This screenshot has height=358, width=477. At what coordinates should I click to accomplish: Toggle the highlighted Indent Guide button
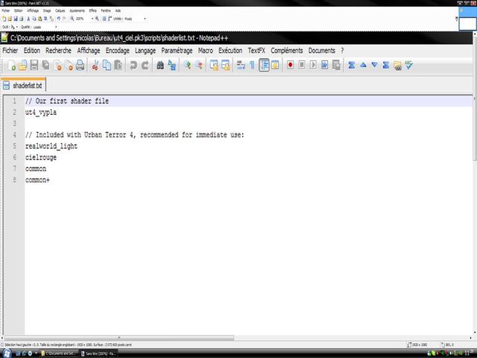[264, 65]
